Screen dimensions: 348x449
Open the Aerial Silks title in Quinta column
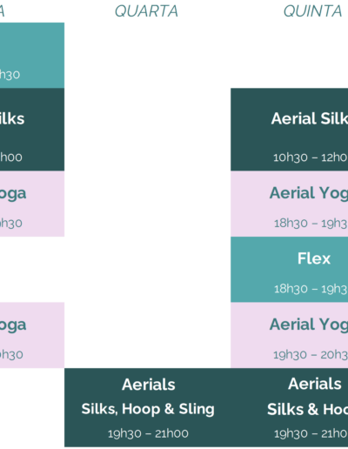[310, 118]
